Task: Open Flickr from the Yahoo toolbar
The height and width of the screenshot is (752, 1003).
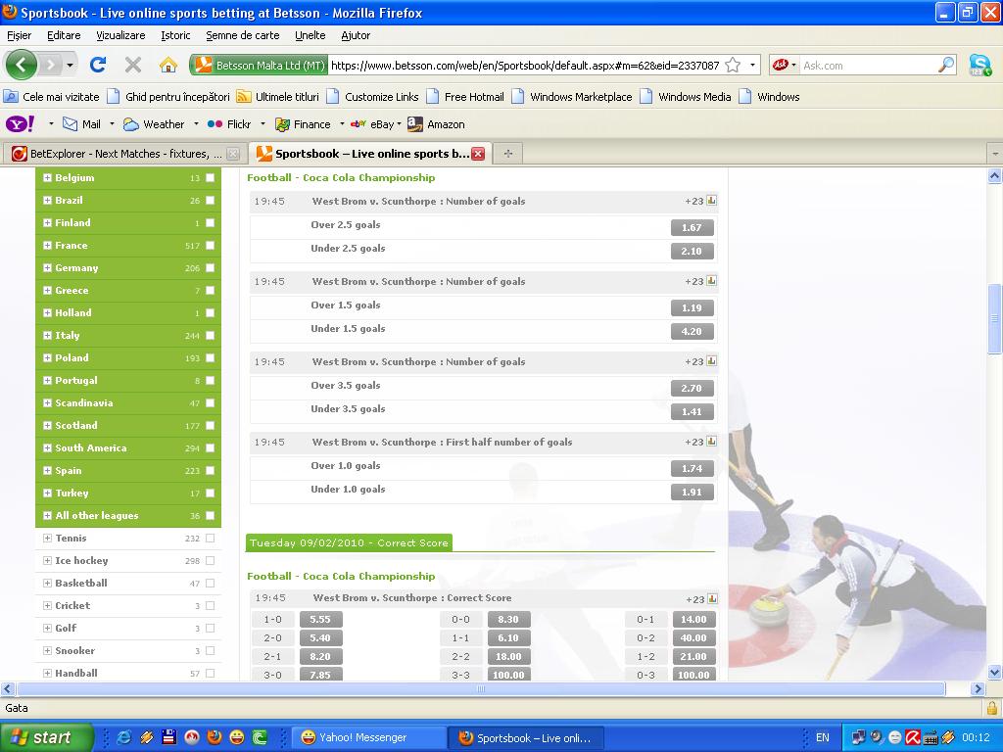Action: pos(229,124)
